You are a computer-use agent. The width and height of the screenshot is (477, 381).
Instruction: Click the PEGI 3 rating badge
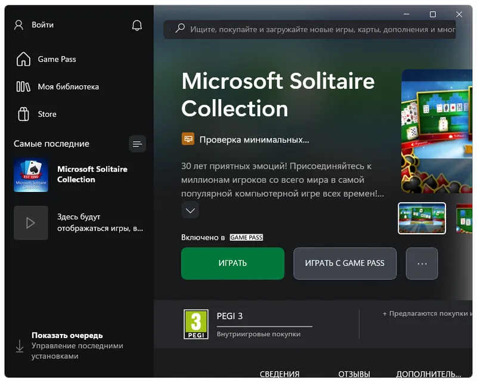[x=196, y=324]
